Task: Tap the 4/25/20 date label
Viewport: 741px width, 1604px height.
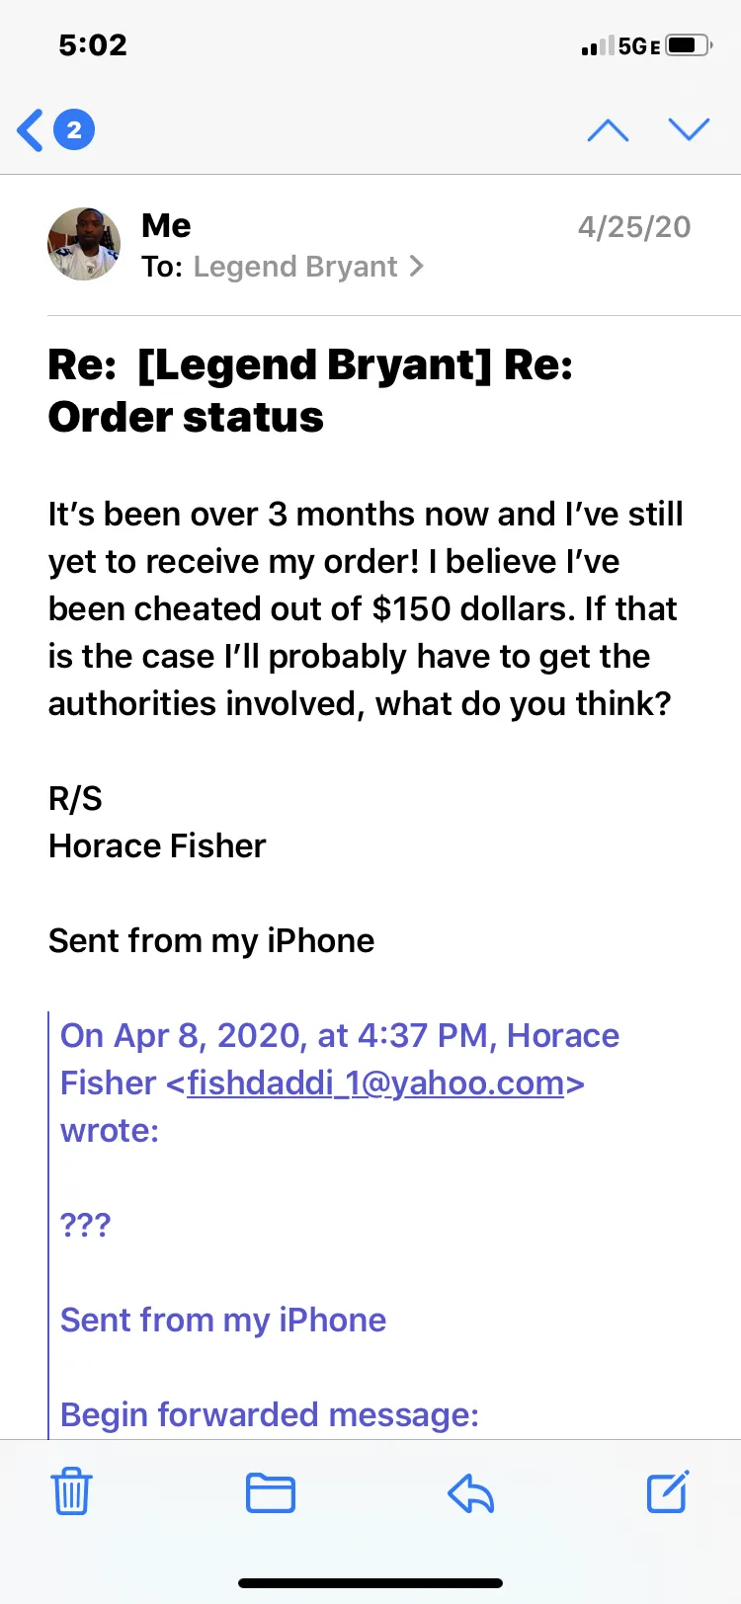Action: 634,226
